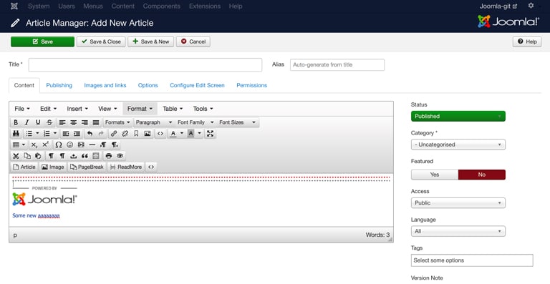The image size is (550, 284).
Task: Open the Font Sizes dropdown
Action: point(238,122)
